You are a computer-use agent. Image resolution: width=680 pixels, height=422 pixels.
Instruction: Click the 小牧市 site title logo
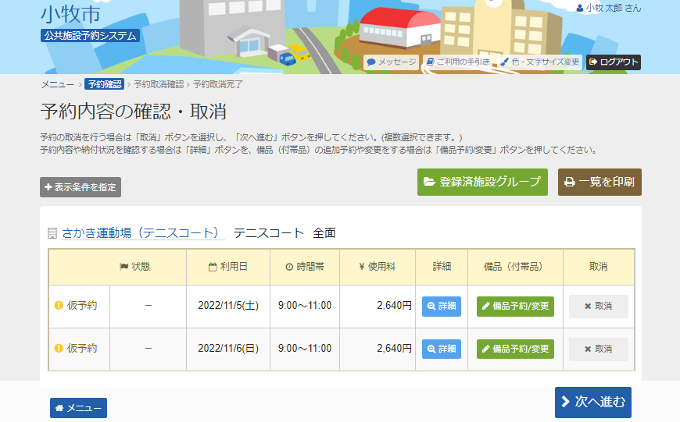pyautogui.click(x=70, y=14)
